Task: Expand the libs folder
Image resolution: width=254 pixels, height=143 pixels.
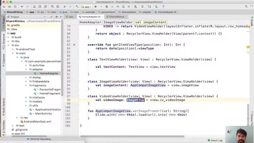Action: click(8, 41)
